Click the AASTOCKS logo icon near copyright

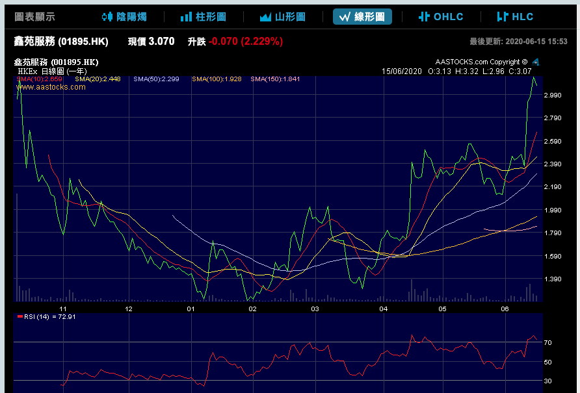click(x=536, y=62)
